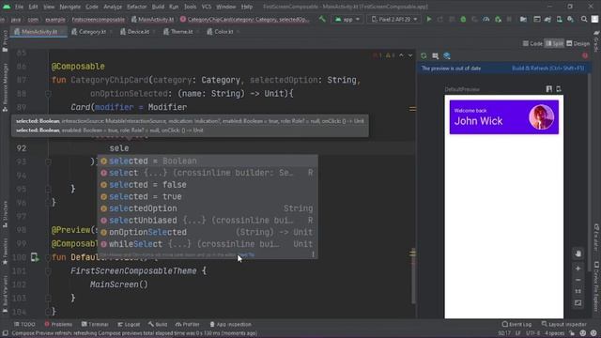Click the previous highlighted error arrow
This screenshot has width=601, height=338.
(x=401, y=55)
